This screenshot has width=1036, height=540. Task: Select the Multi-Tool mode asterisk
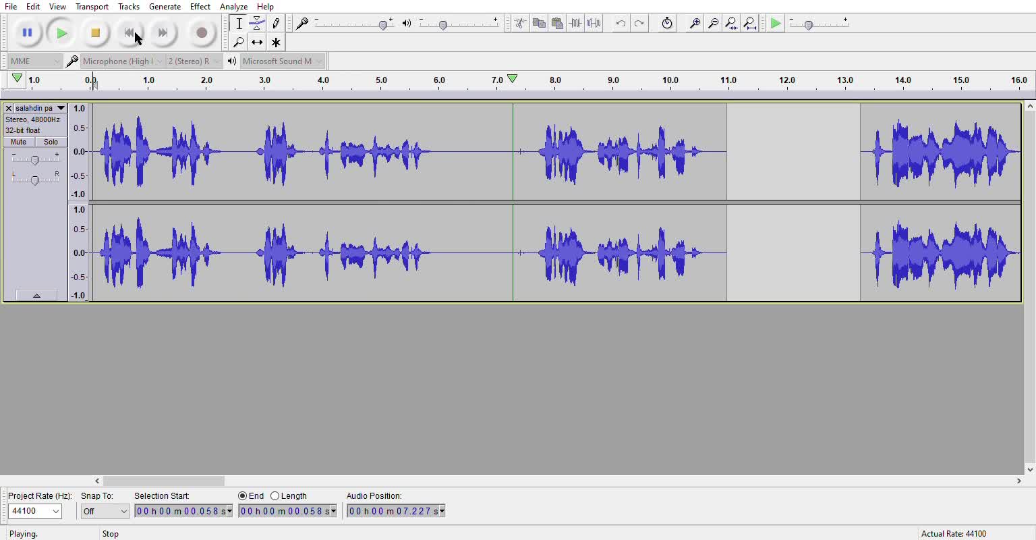276,43
